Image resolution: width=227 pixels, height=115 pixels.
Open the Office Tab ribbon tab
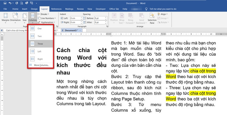point(114,9)
